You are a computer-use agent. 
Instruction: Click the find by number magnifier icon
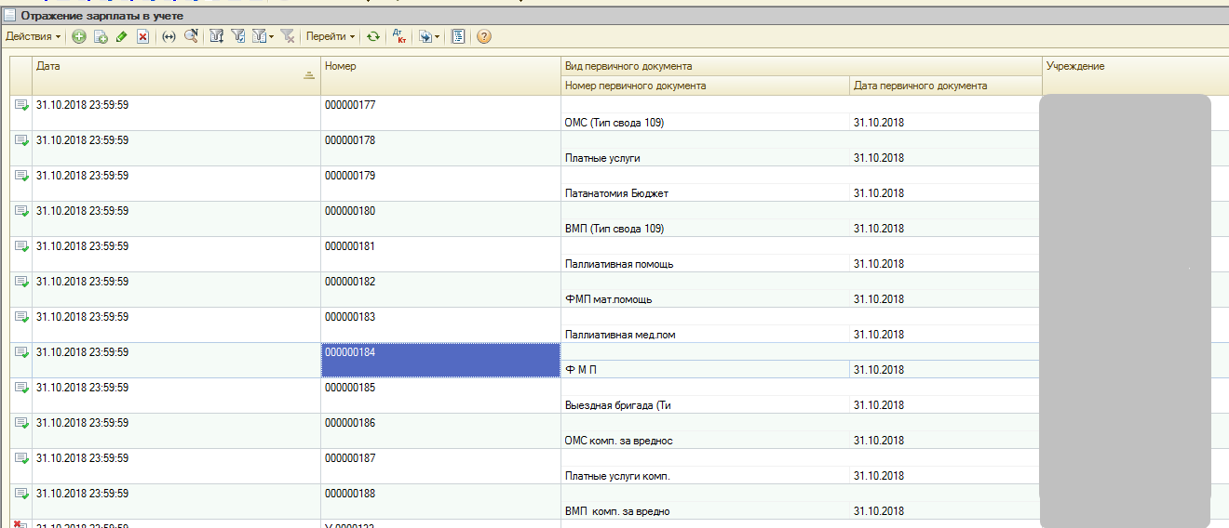[x=191, y=36]
